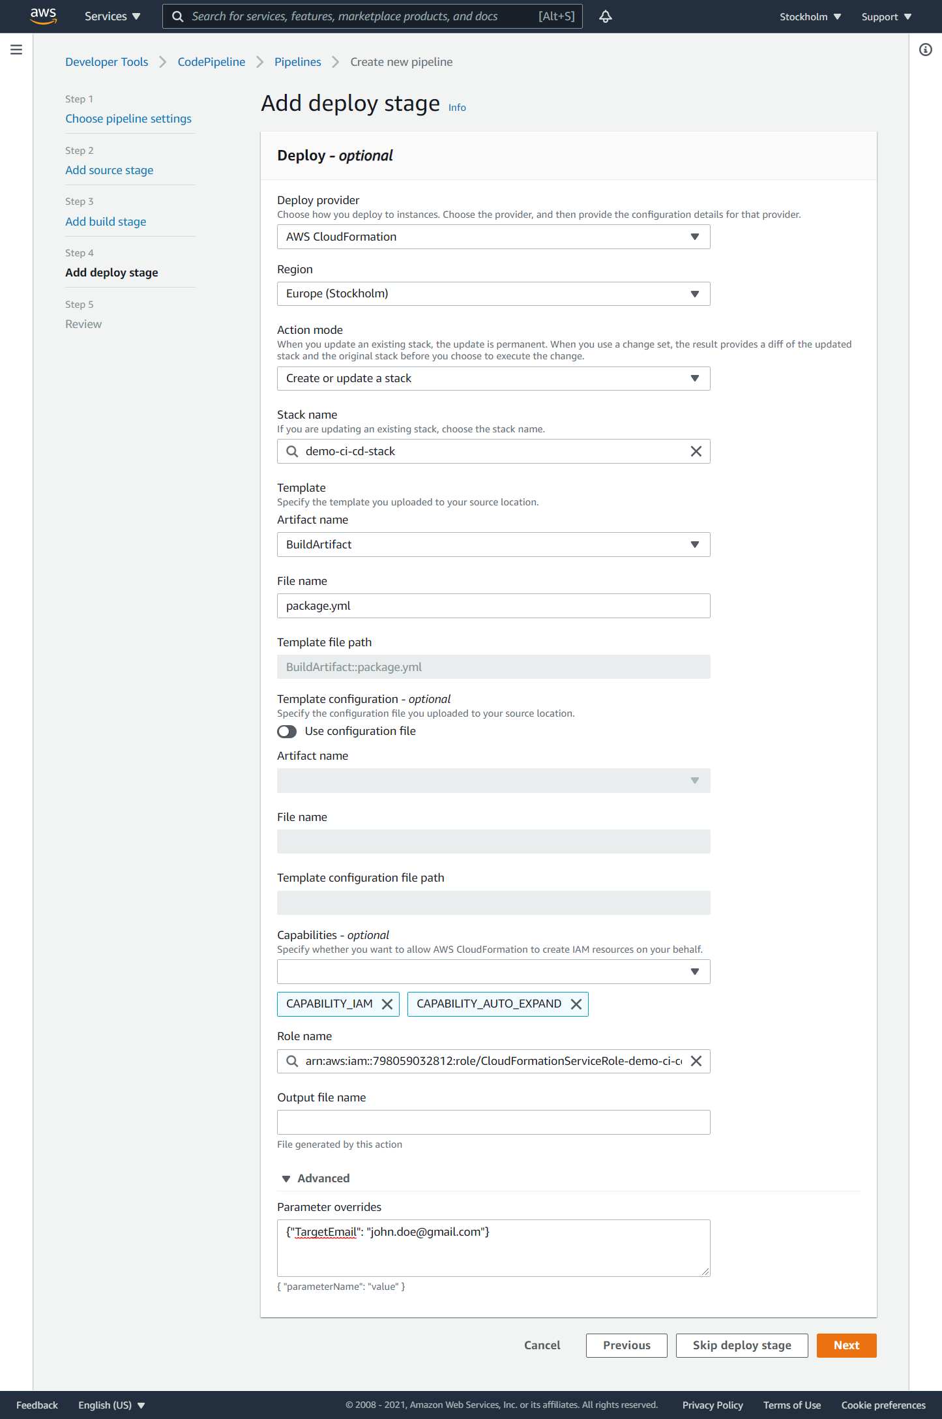Open the info panel circle icon
Screen dimensions: 942x1419
coord(925,50)
